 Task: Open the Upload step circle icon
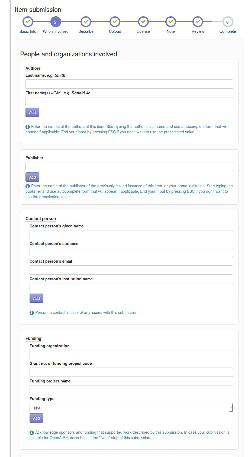click(x=115, y=22)
